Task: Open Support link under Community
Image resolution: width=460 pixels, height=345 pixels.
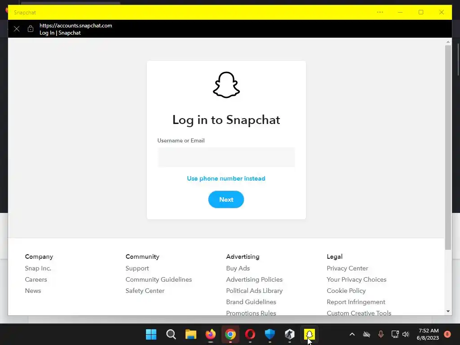Action: (137, 268)
